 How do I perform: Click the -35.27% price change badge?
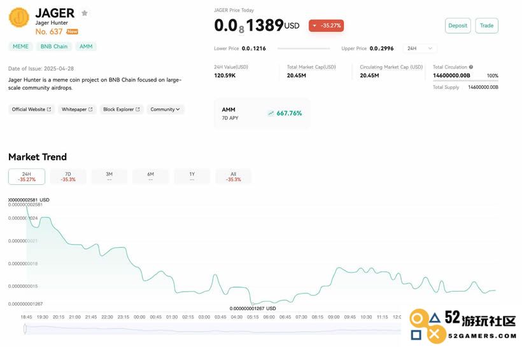tap(326, 25)
